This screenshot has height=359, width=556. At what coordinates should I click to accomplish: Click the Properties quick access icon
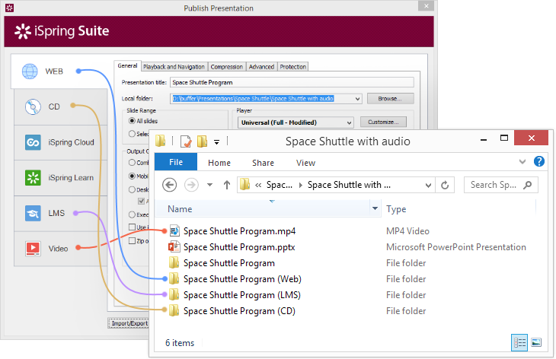pos(186,141)
